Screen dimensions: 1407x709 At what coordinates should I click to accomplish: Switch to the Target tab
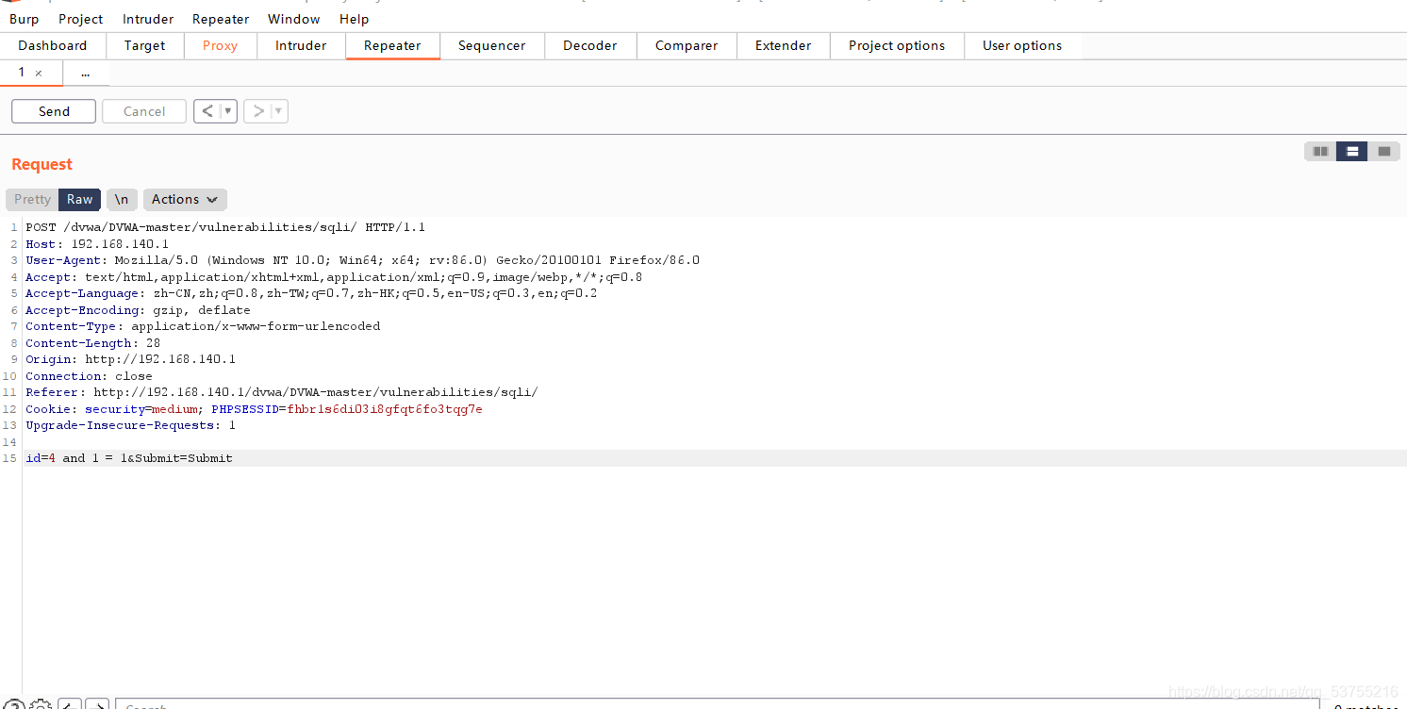point(144,45)
